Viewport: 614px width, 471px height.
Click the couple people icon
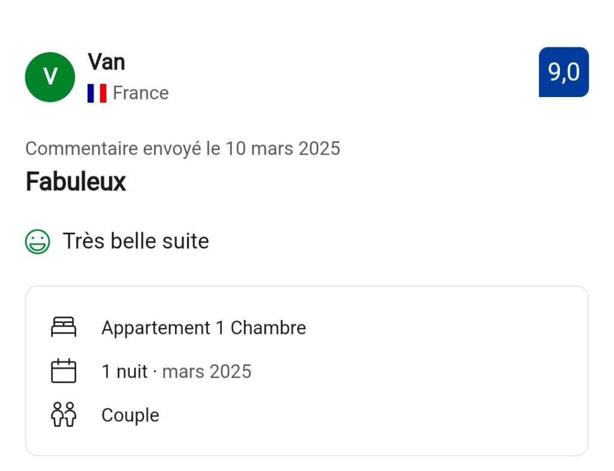(64, 415)
